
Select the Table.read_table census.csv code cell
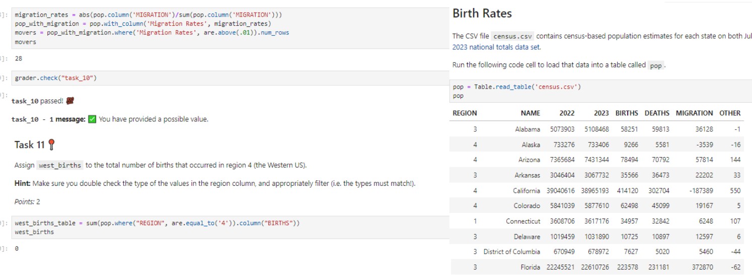599,91
